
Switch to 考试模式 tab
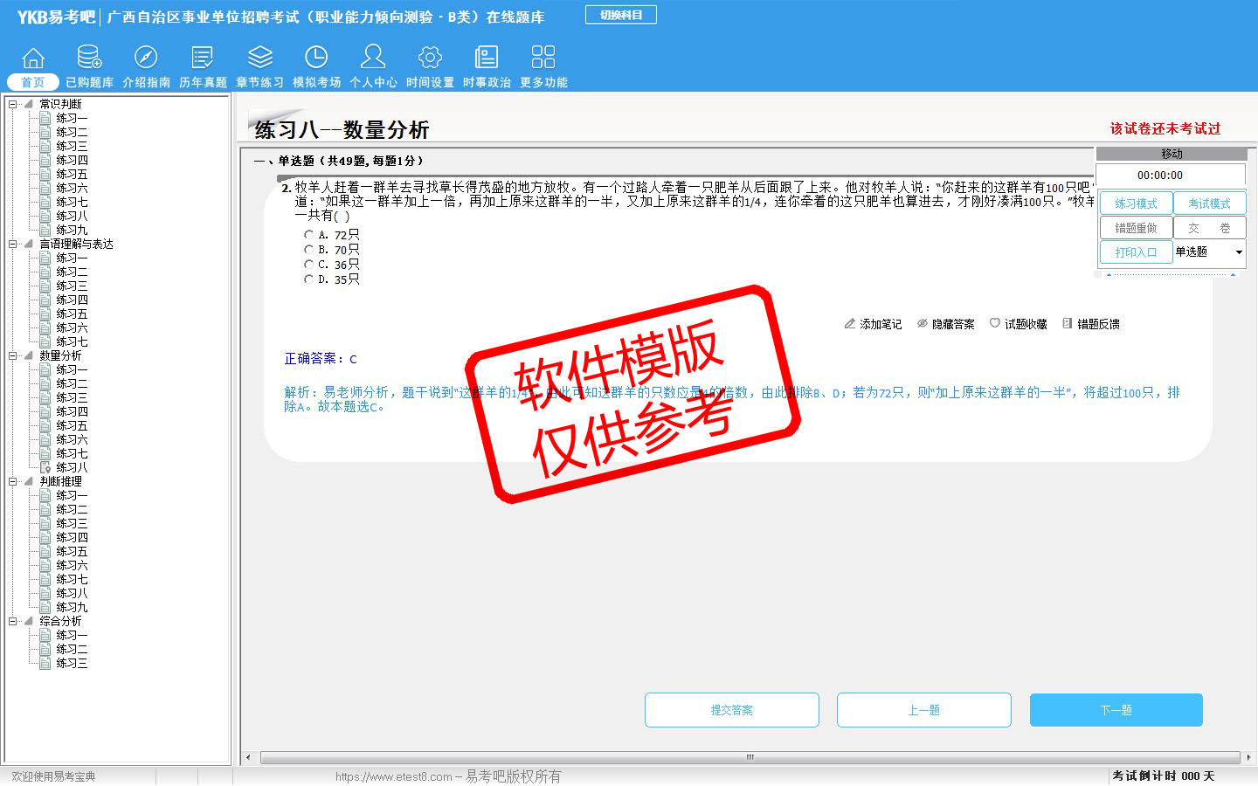pos(1209,203)
